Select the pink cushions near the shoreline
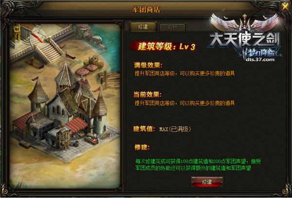Viewport: 292px width, 198px height. click(87, 70)
